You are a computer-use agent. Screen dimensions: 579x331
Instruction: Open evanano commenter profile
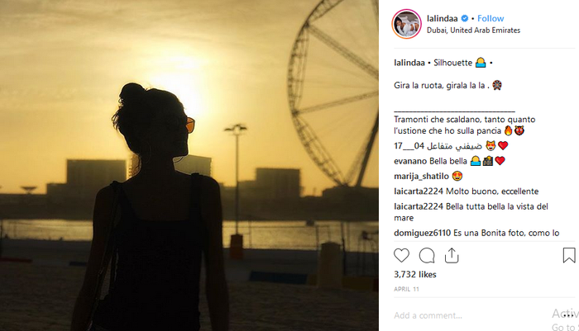(x=410, y=161)
